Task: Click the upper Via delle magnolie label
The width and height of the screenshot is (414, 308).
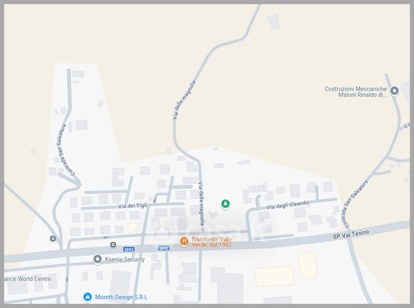Action: coord(184,100)
